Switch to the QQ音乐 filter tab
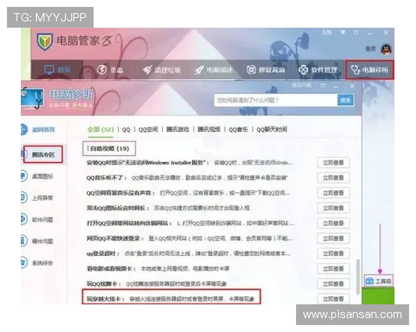Screen dimensions: 416x332 pos(239,129)
